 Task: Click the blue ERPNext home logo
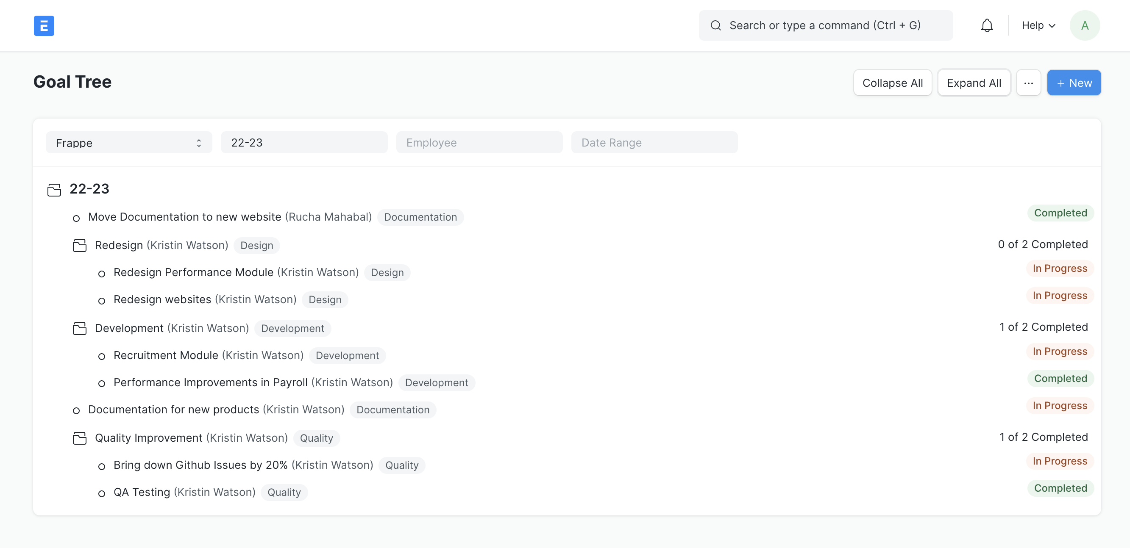pos(44,25)
